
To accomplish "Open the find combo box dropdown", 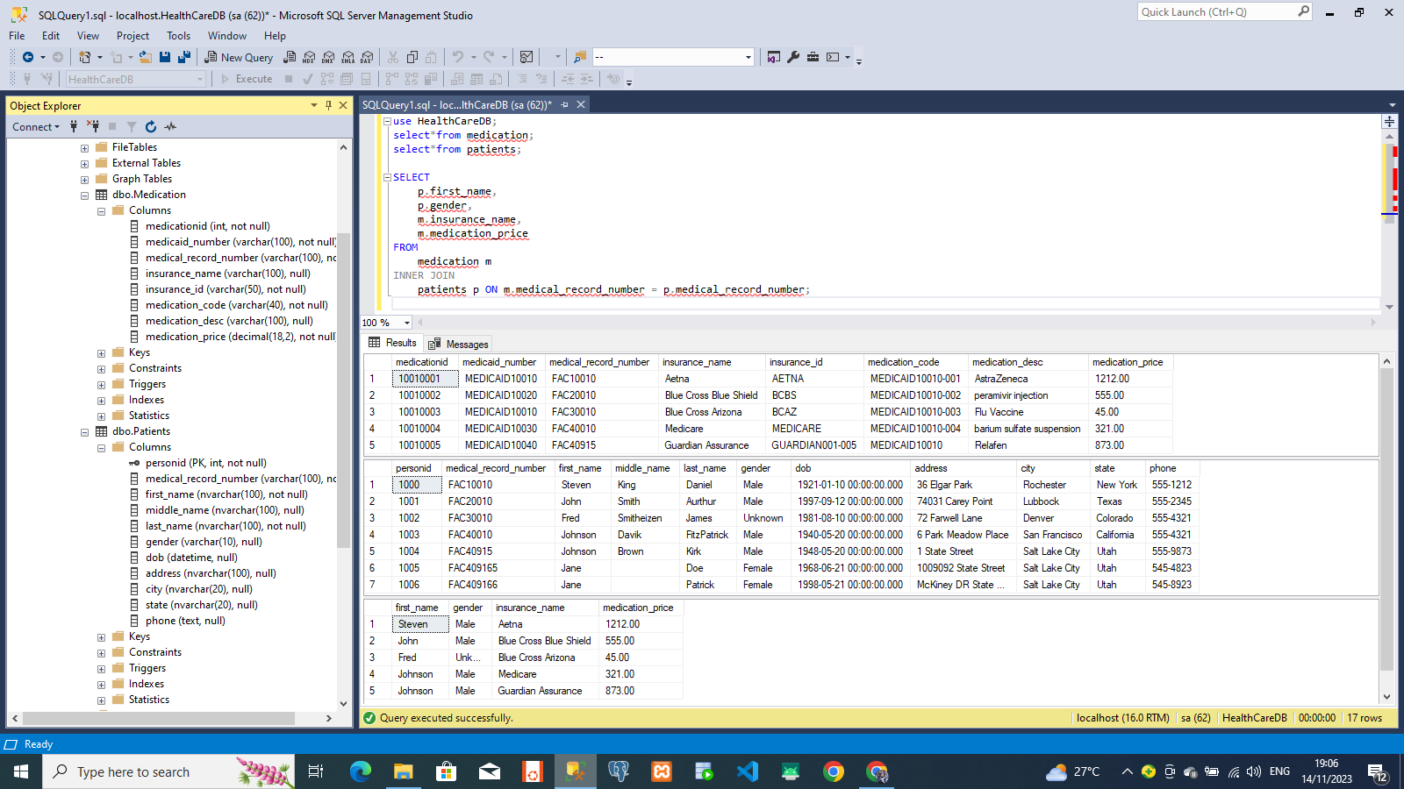I will click(x=749, y=57).
